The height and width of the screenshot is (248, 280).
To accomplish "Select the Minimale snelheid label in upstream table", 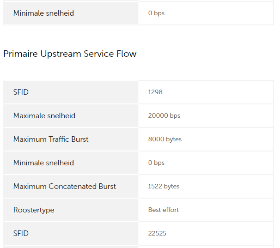I will [x=43, y=163].
